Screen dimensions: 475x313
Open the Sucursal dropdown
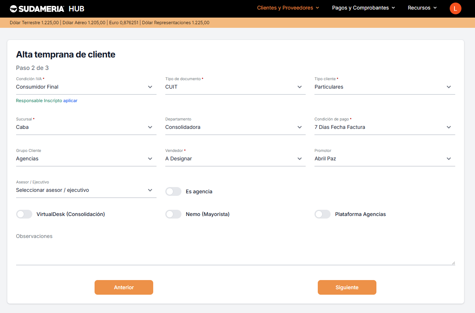tap(86, 127)
